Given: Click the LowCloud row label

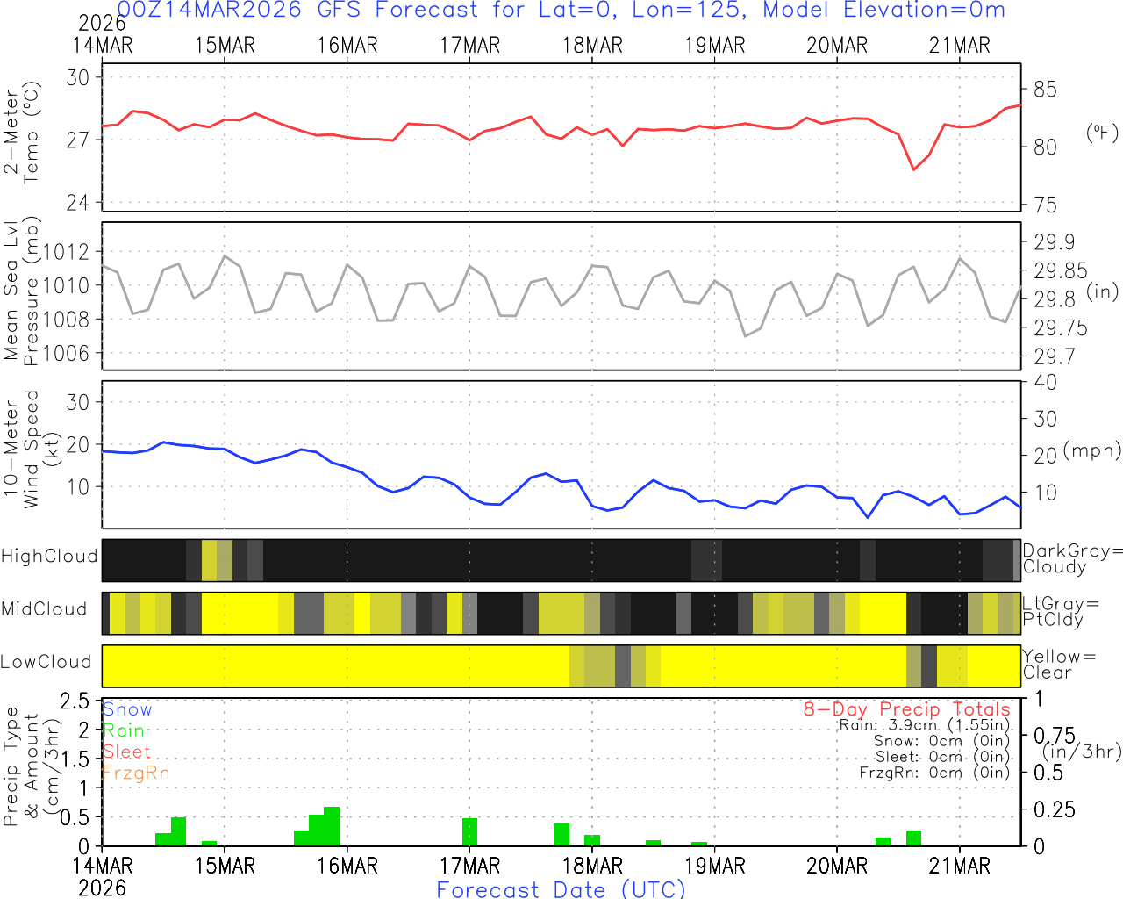Looking at the screenshot, I should point(46,662).
